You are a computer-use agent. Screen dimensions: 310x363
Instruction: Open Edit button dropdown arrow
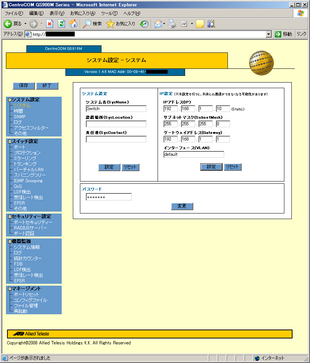pos(192,23)
